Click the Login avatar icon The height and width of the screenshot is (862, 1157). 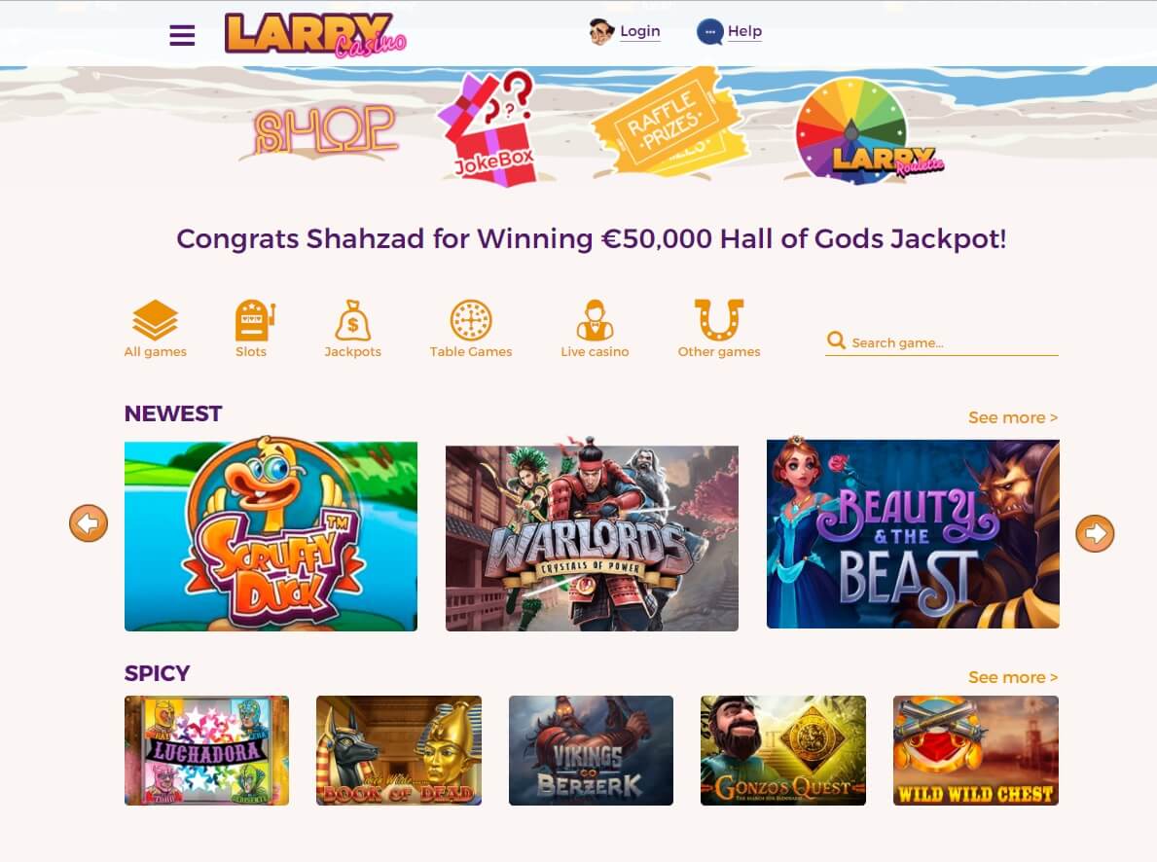tap(600, 32)
